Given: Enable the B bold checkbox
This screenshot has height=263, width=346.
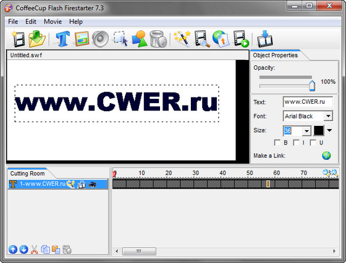Looking at the screenshot, I should click(277, 143).
